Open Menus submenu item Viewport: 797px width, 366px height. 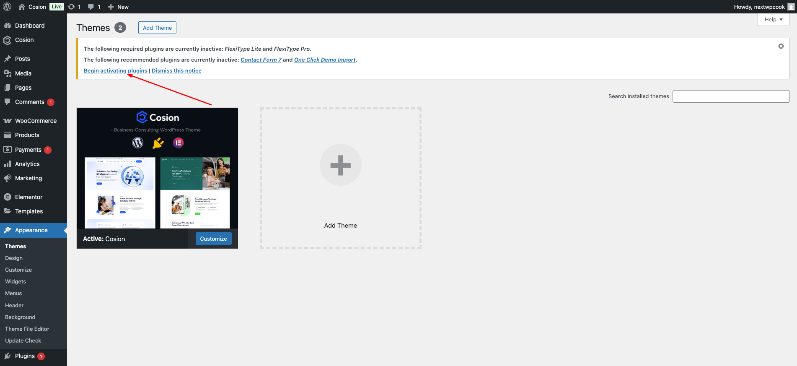13,293
